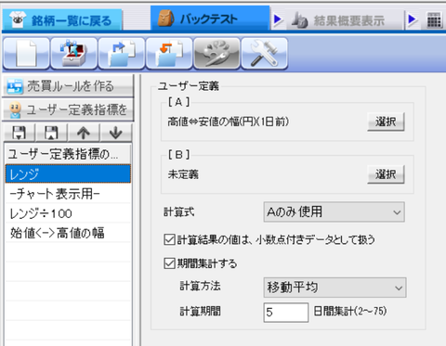Click the new blank document toolbar icon

[26, 54]
